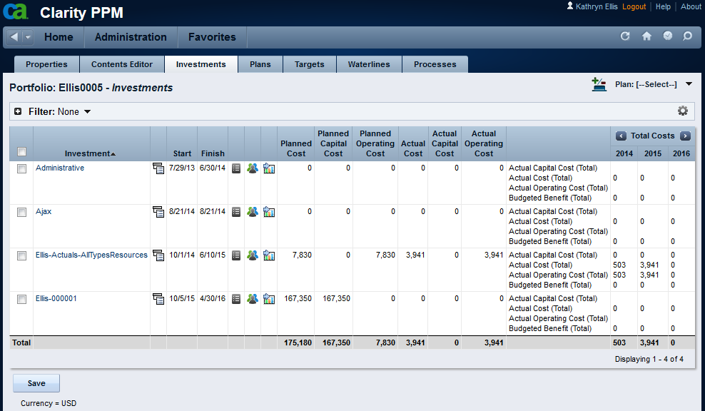This screenshot has width=705, height=411.
Task: Switch to the Waterlines tab
Action: coord(369,64)
